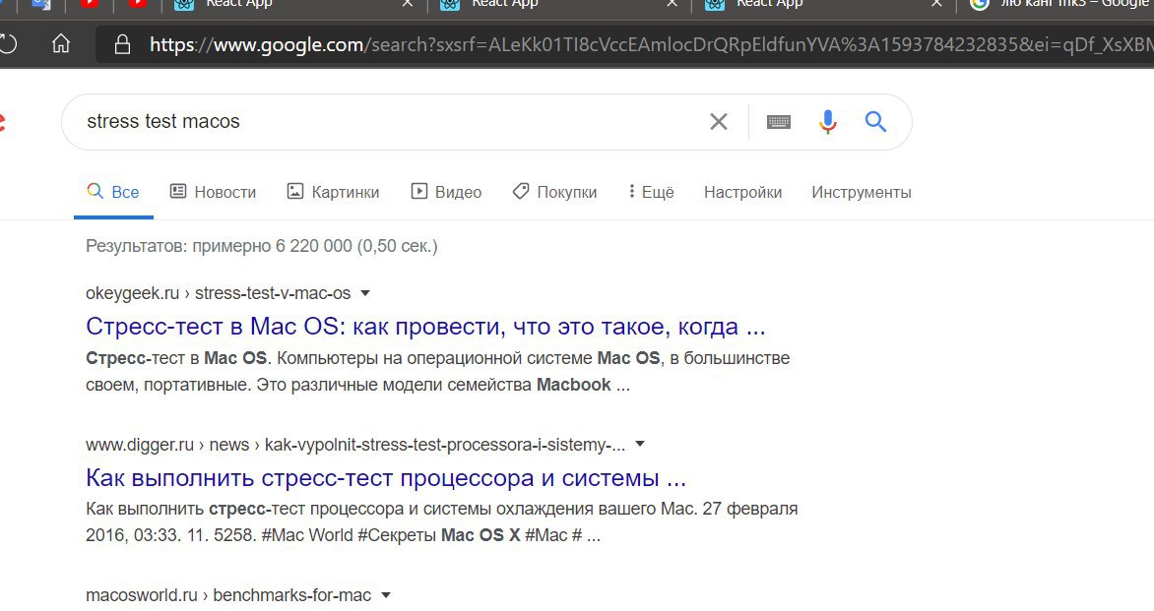Clear the search query with the X
Viewport: 1154px width, 611px height.
719,121
